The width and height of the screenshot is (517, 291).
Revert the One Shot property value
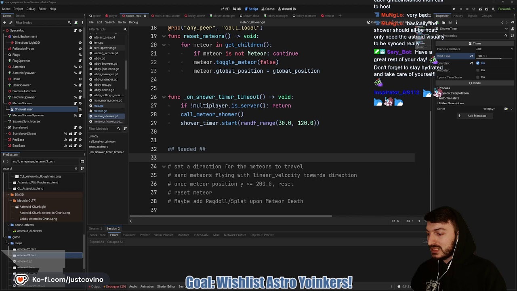(471, 63)
